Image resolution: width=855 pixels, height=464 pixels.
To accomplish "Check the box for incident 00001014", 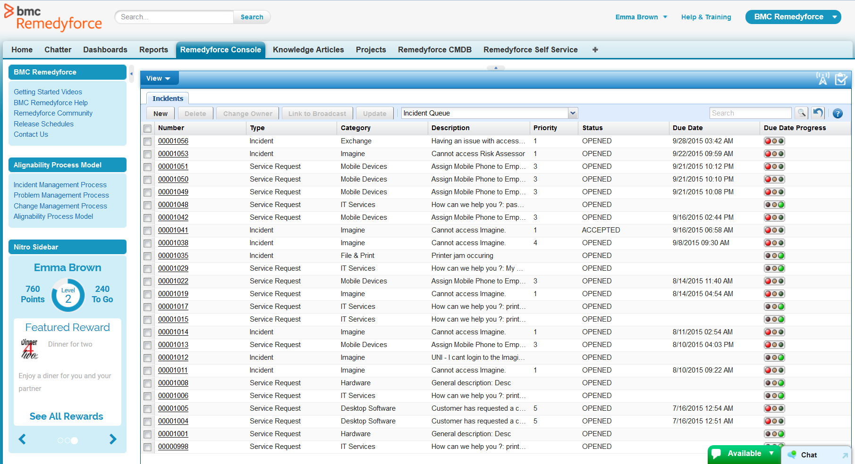I will click(148, 332).
